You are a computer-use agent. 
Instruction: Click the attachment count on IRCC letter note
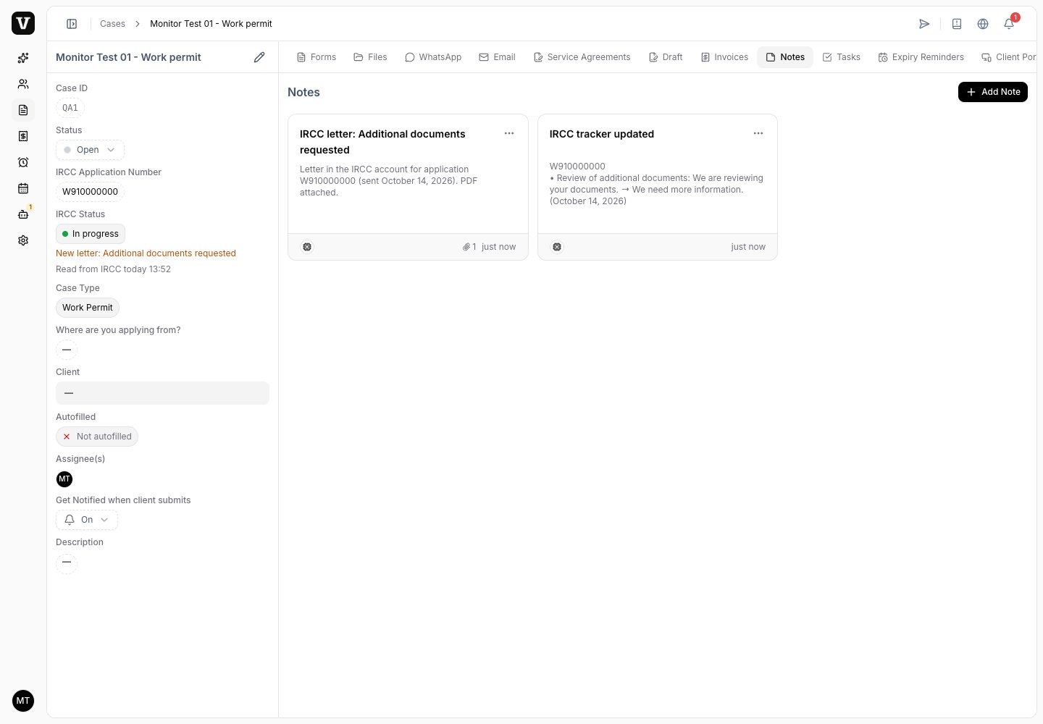[469, 247]
